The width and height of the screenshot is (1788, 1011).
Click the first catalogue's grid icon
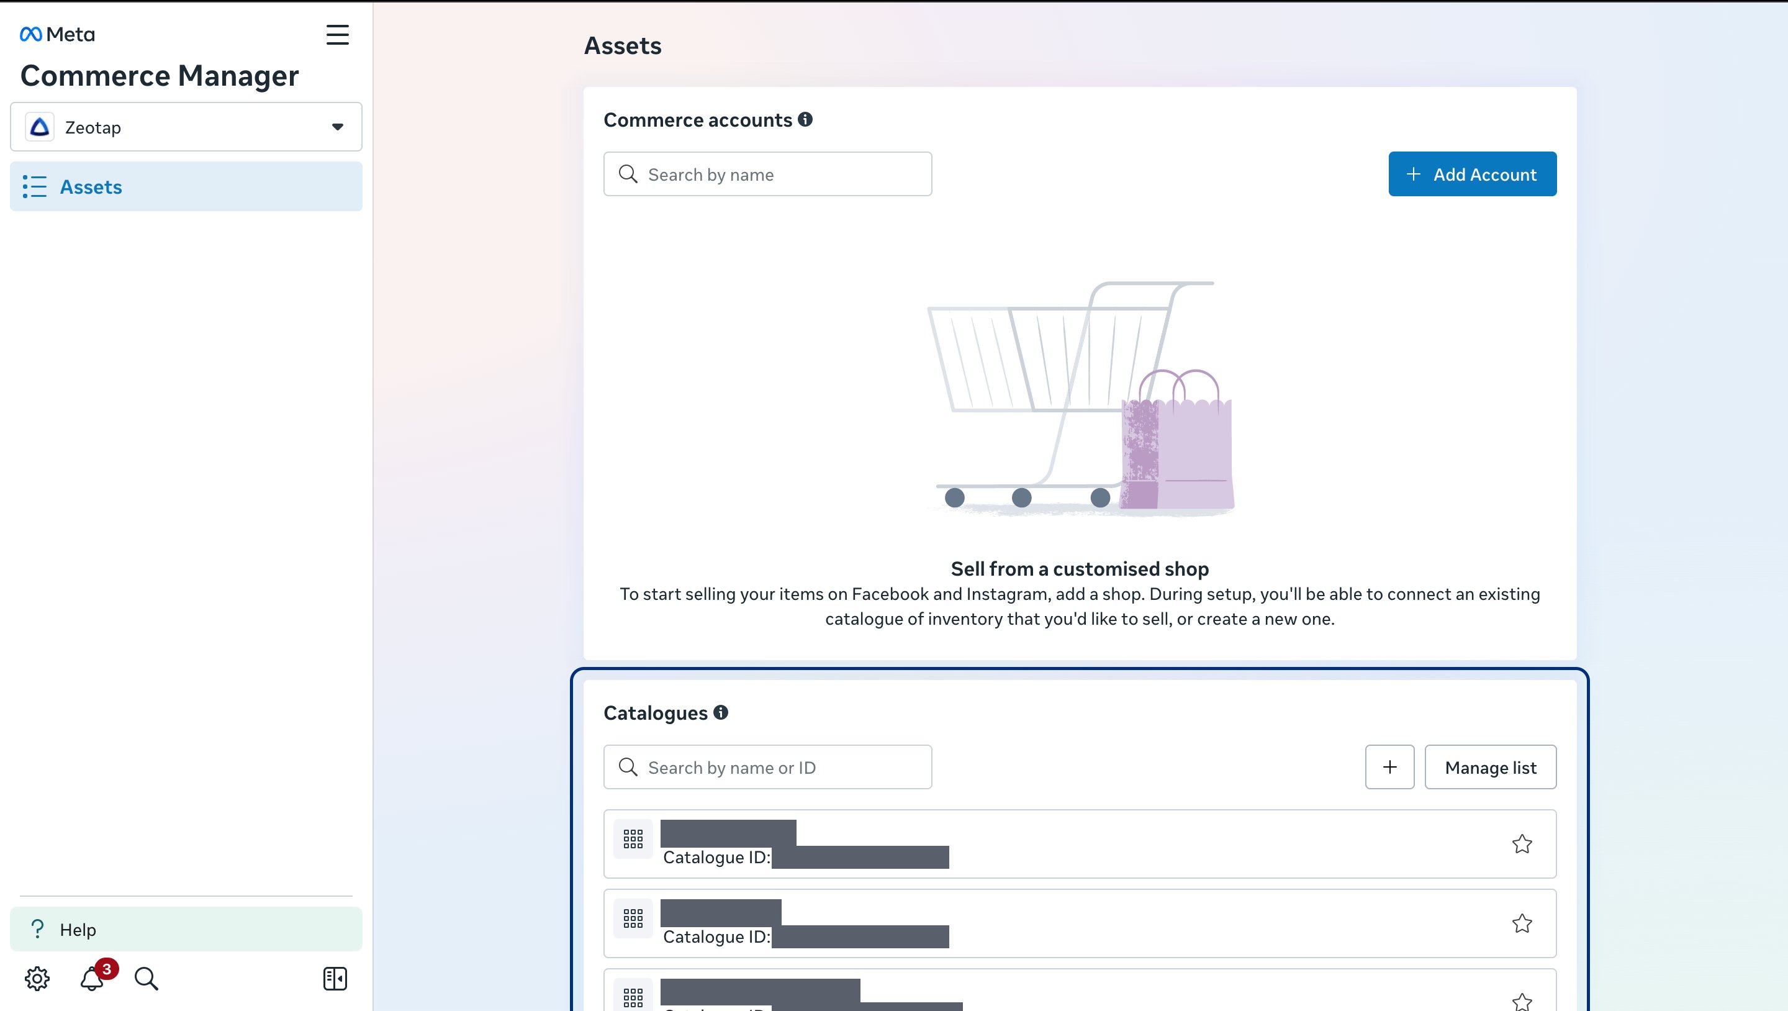tap(633, 839)
